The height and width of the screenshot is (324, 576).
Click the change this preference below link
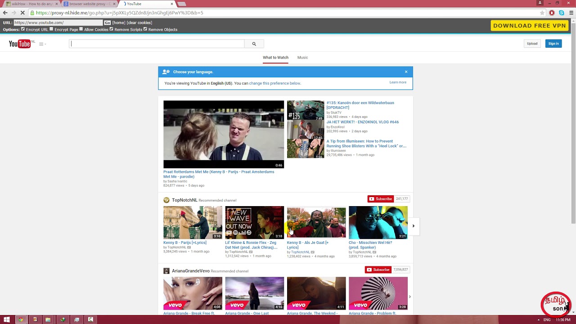pos(274,83)
